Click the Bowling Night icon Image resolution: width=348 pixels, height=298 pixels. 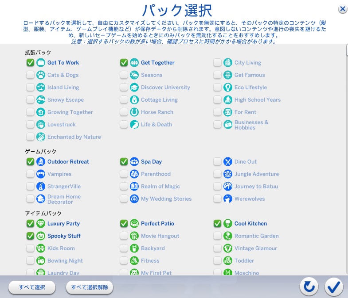click(x=41, y=261)
